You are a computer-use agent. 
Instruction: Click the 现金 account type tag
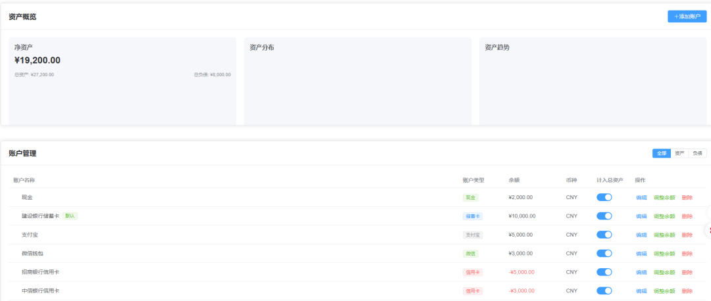[x=470, y=197]
